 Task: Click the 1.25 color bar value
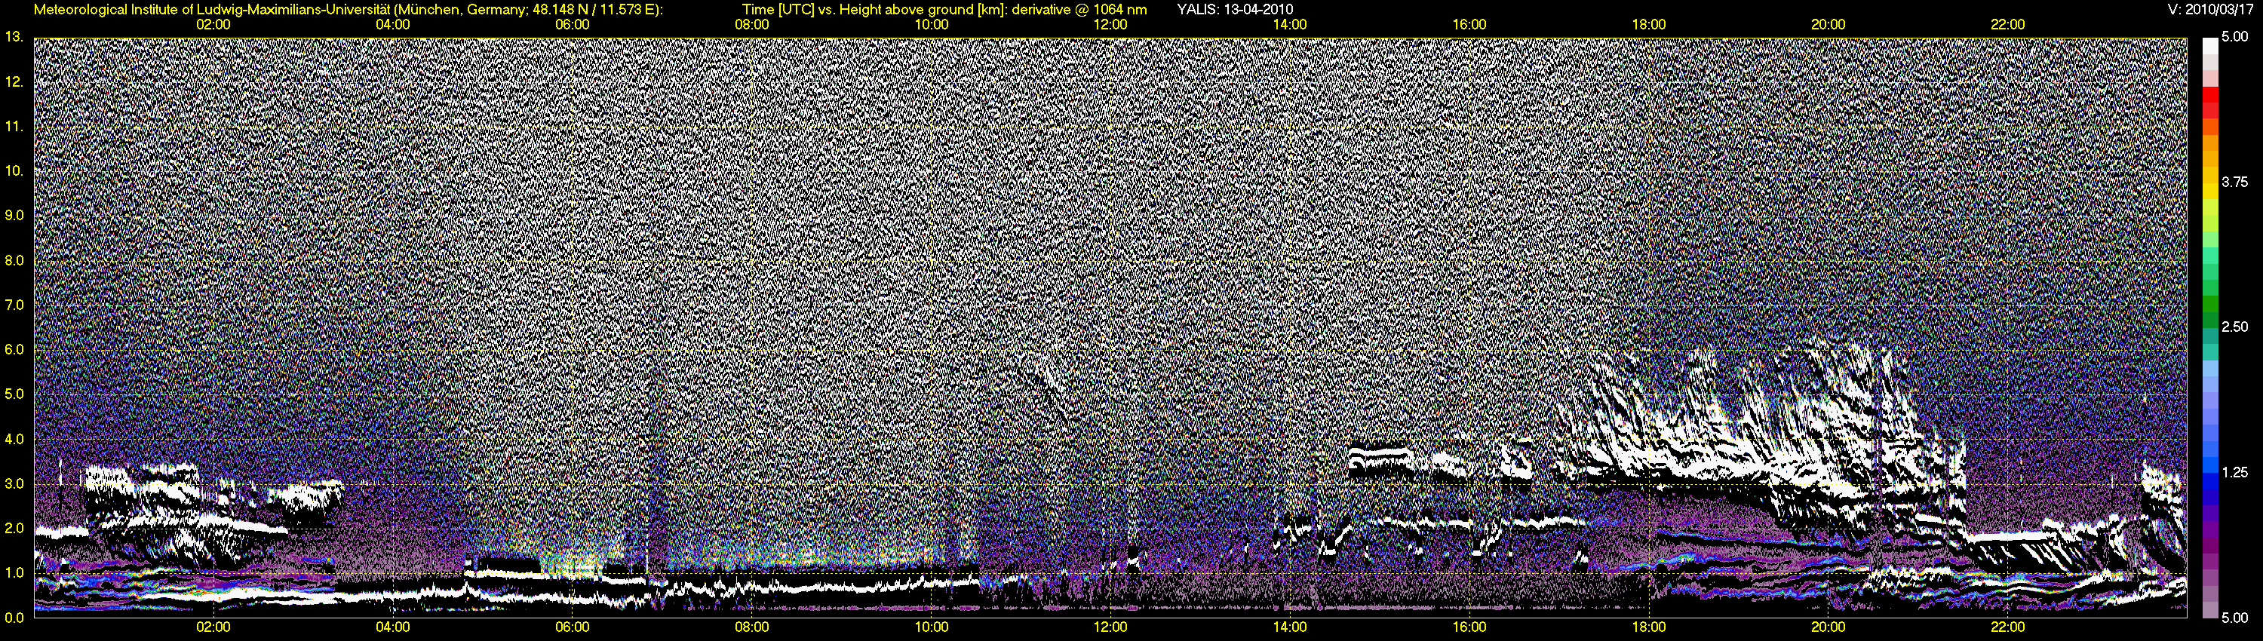[2235, 472]
